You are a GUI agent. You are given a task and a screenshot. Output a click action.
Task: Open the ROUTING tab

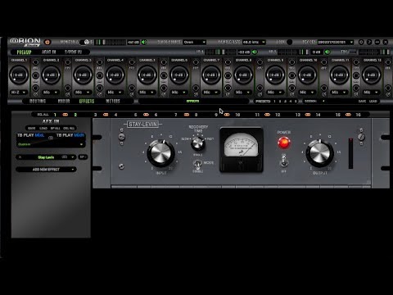[38, 102]
